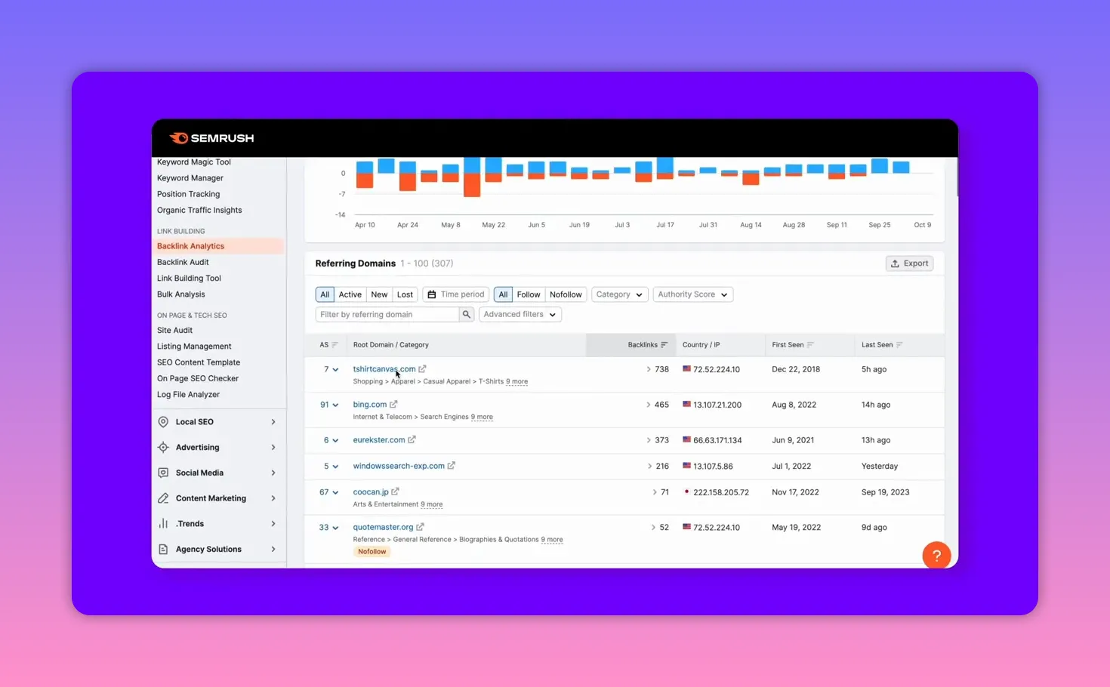Image resolution: width=1110 pixels, height=687 pixels.
Task: Expand the Agency Solutions section arrow
Action: [x=273, y=549]
